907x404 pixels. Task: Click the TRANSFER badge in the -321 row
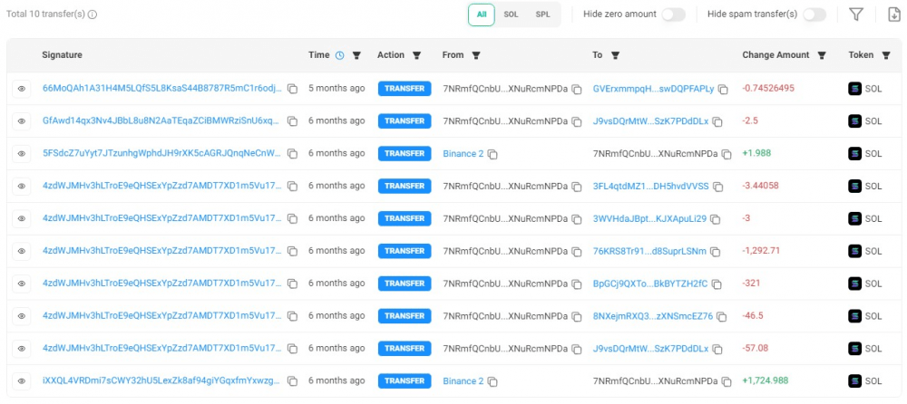coord(405,284)
